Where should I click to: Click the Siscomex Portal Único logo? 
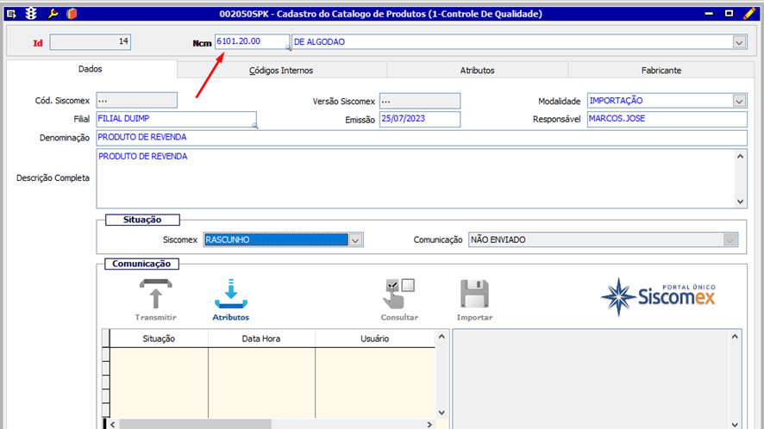click(x=658, y=296)
